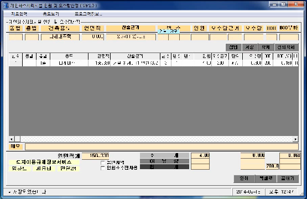Select the 연면적 column header in grid

click(99, 56)
